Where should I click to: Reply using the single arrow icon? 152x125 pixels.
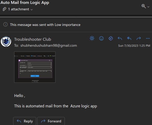tap(120, 38)
